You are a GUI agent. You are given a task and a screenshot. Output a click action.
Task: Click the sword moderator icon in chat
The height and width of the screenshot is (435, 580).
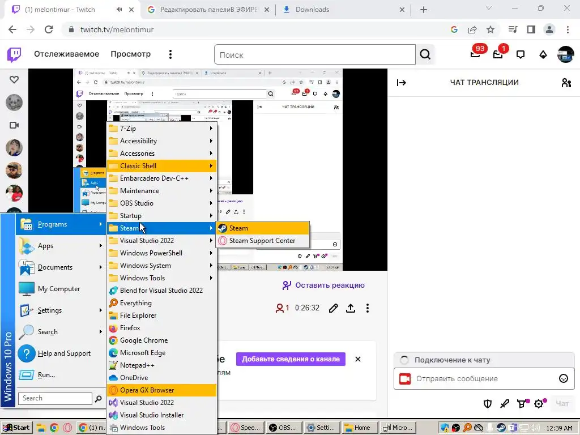(505, 403)
